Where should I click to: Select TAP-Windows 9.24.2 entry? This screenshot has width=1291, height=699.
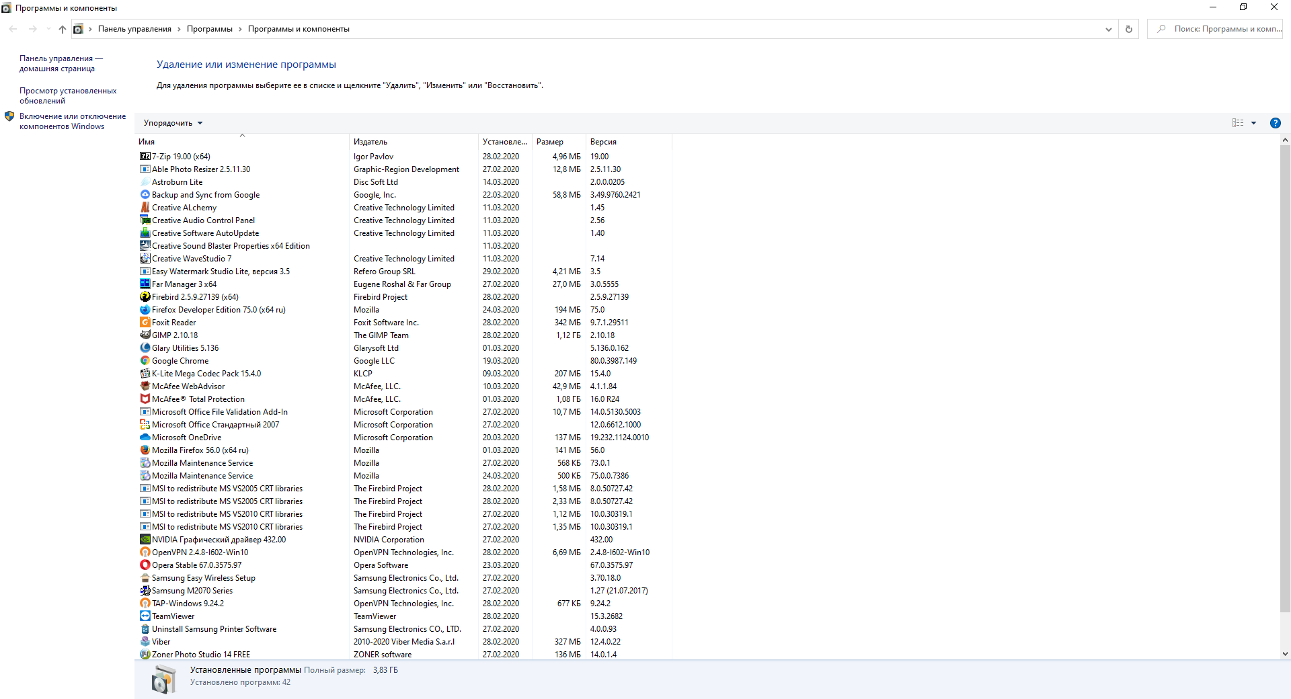(x=403, y=604)
